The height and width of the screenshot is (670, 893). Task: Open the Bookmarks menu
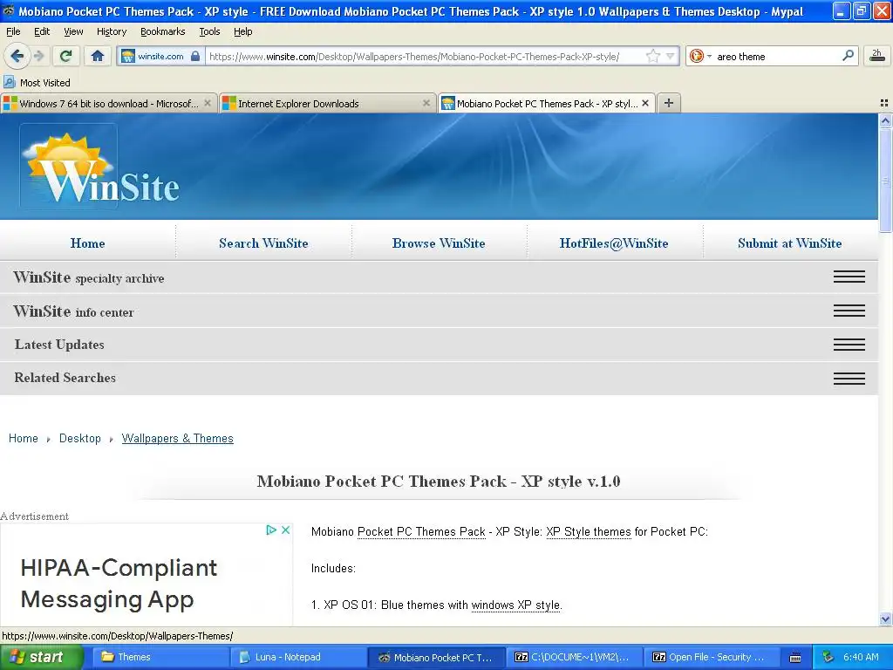pos(162,31)
